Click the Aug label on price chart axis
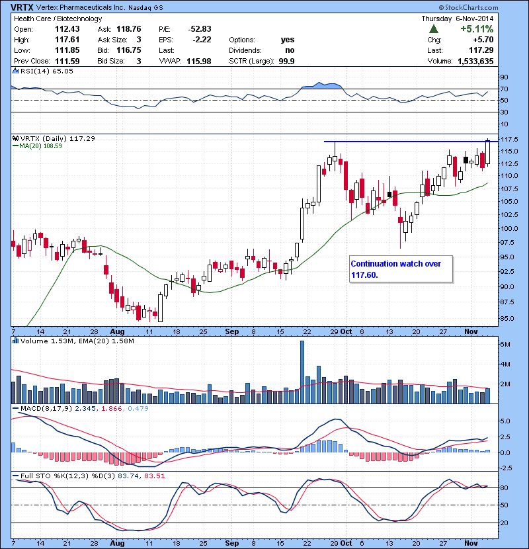The width and height of the screenshot is (529, 549). (x=117, y=331)
